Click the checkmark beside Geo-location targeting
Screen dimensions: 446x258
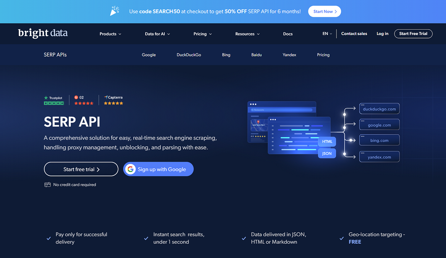click(x=342, y=238)
